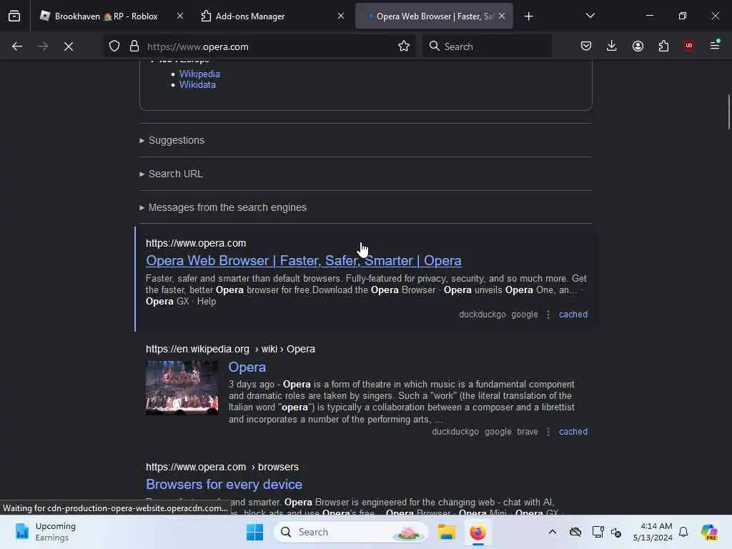Close the Brookhaven RP - Roblox tab
Screen dimensions: 732x549
pyautogui.click(x=180, y=16)
